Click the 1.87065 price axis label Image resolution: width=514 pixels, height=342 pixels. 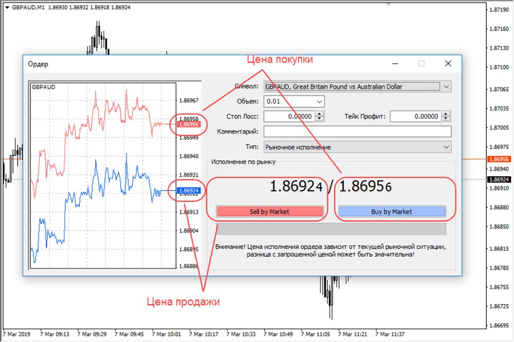(499, 89)
